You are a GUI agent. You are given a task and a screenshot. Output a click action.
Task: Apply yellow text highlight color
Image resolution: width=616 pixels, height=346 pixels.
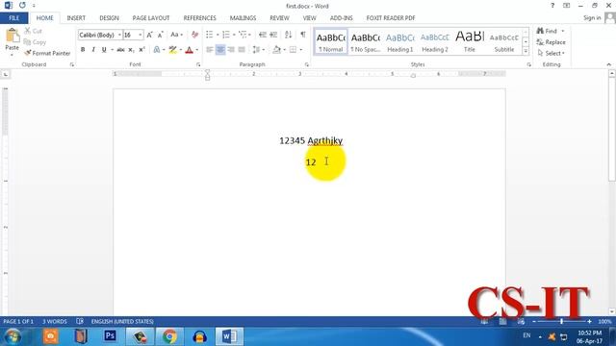[x=172, y=50]
